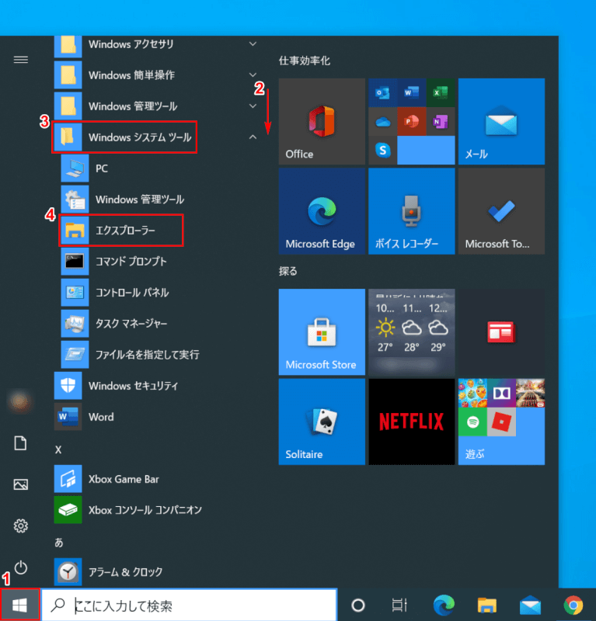Open Xbox Game Bar
596x621 pixels.
coord(158,479)
